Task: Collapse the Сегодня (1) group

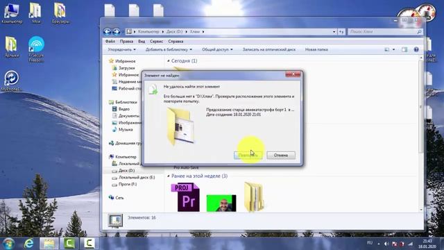Action: pos(169,61)
